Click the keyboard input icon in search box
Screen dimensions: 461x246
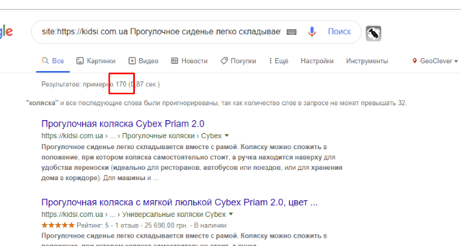click(x=291, y=32)
